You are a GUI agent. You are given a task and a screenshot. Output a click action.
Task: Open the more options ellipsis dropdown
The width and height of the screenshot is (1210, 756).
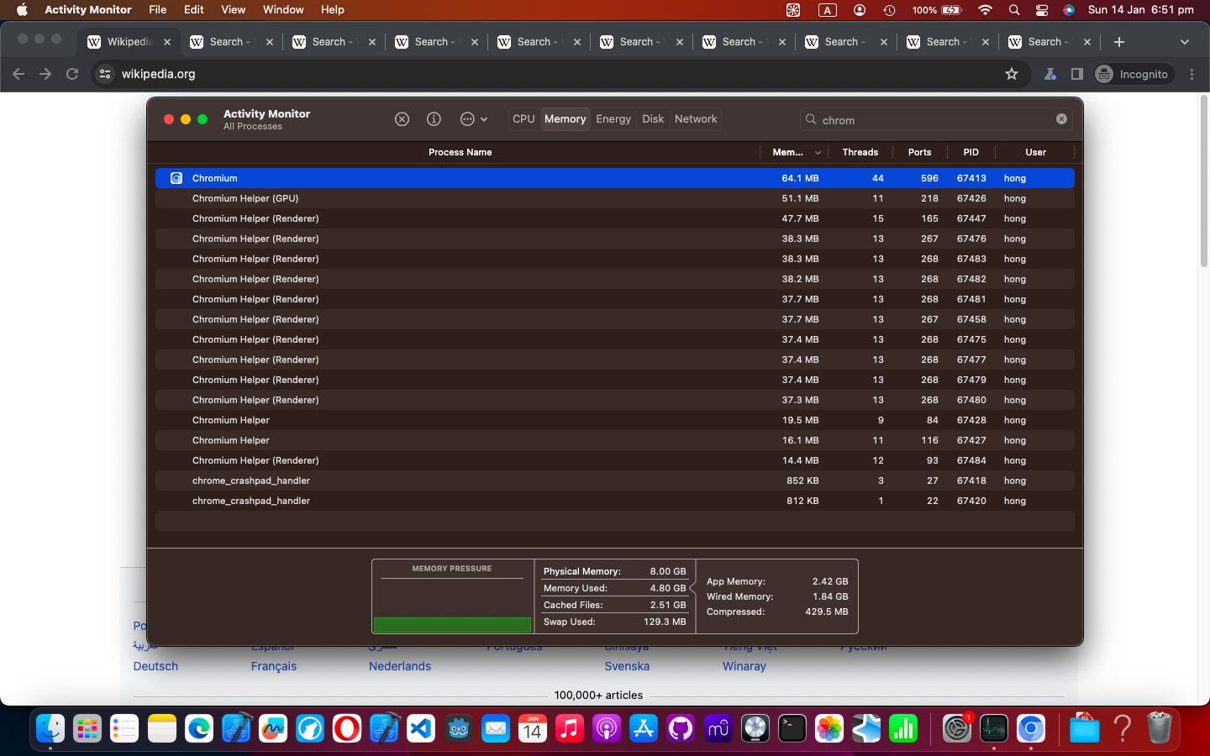click(473, 119)
